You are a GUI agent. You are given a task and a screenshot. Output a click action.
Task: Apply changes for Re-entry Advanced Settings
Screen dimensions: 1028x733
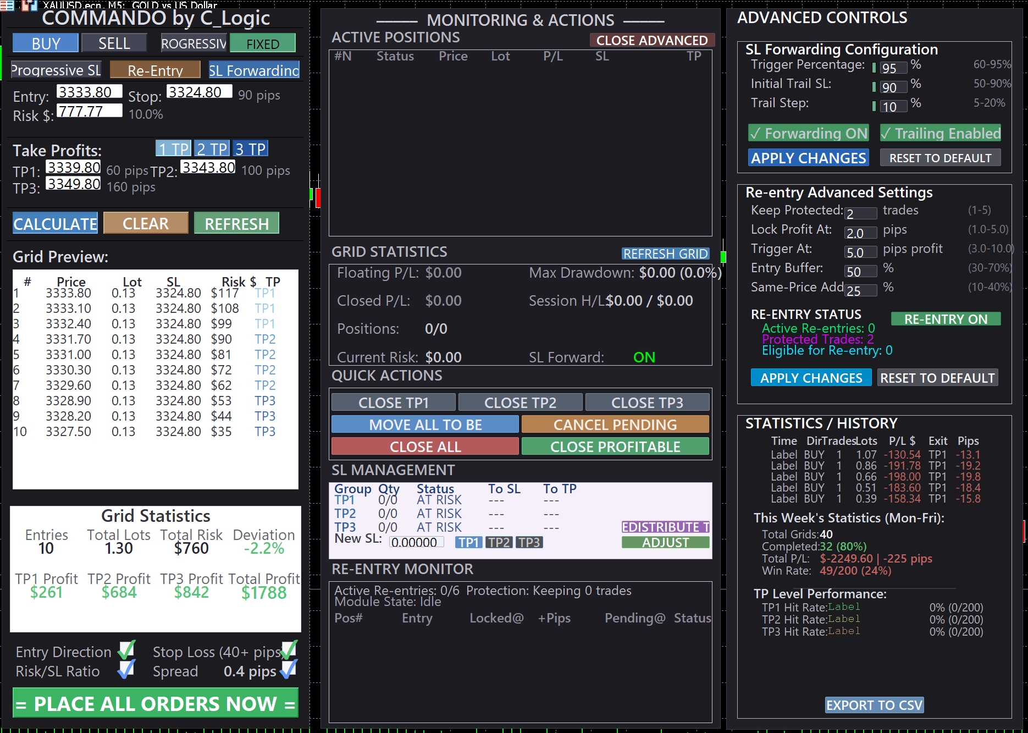[x=811, y=378]
